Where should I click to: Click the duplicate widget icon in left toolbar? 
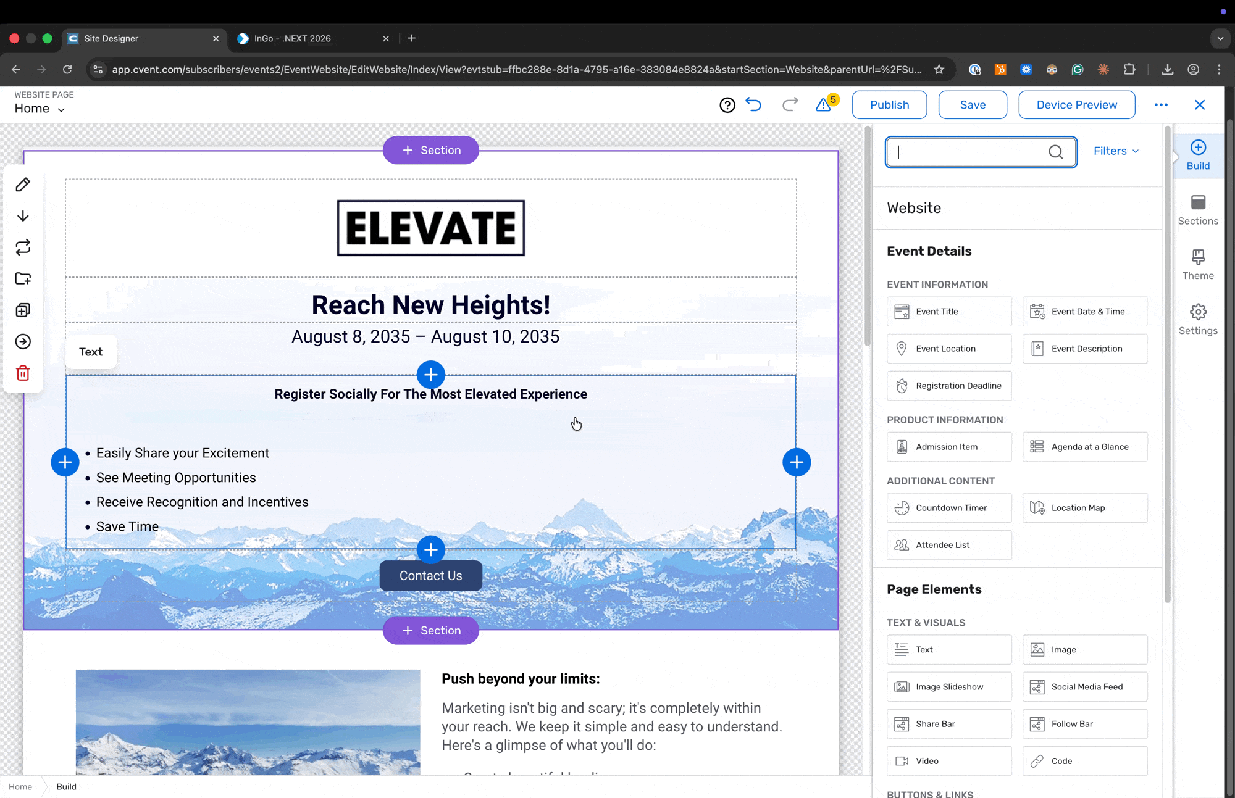coord(23,310)
